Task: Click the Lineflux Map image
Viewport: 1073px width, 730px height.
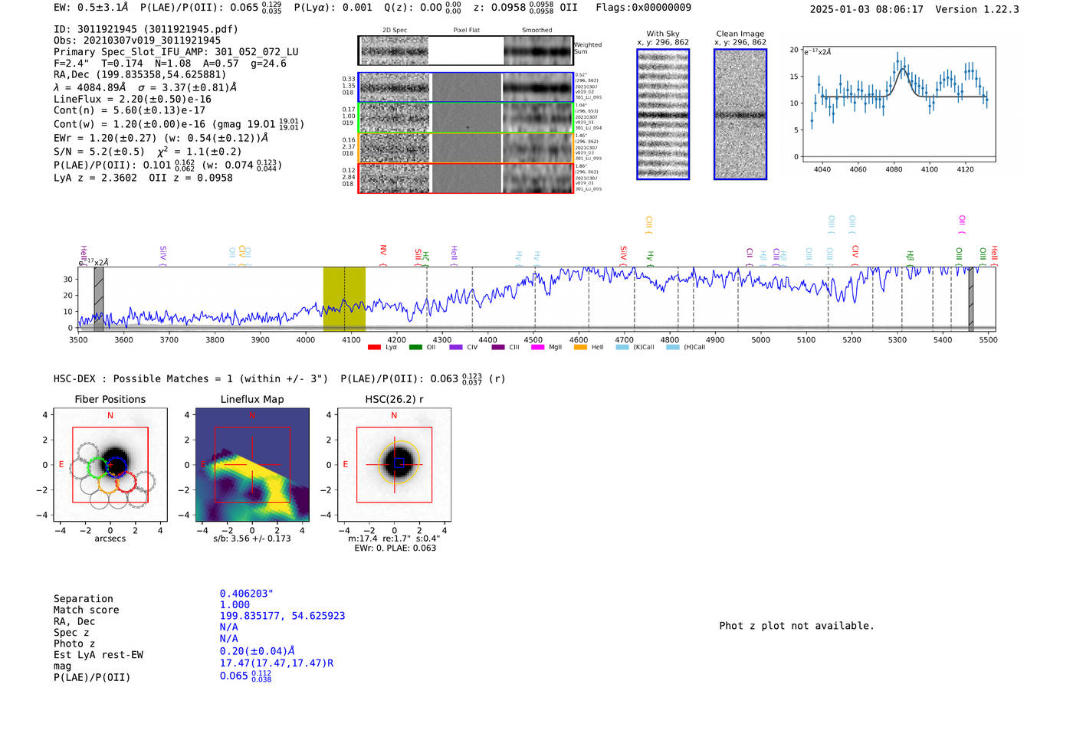Action: 252,465
